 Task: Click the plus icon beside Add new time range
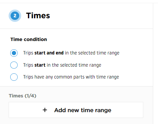[45, 110]
